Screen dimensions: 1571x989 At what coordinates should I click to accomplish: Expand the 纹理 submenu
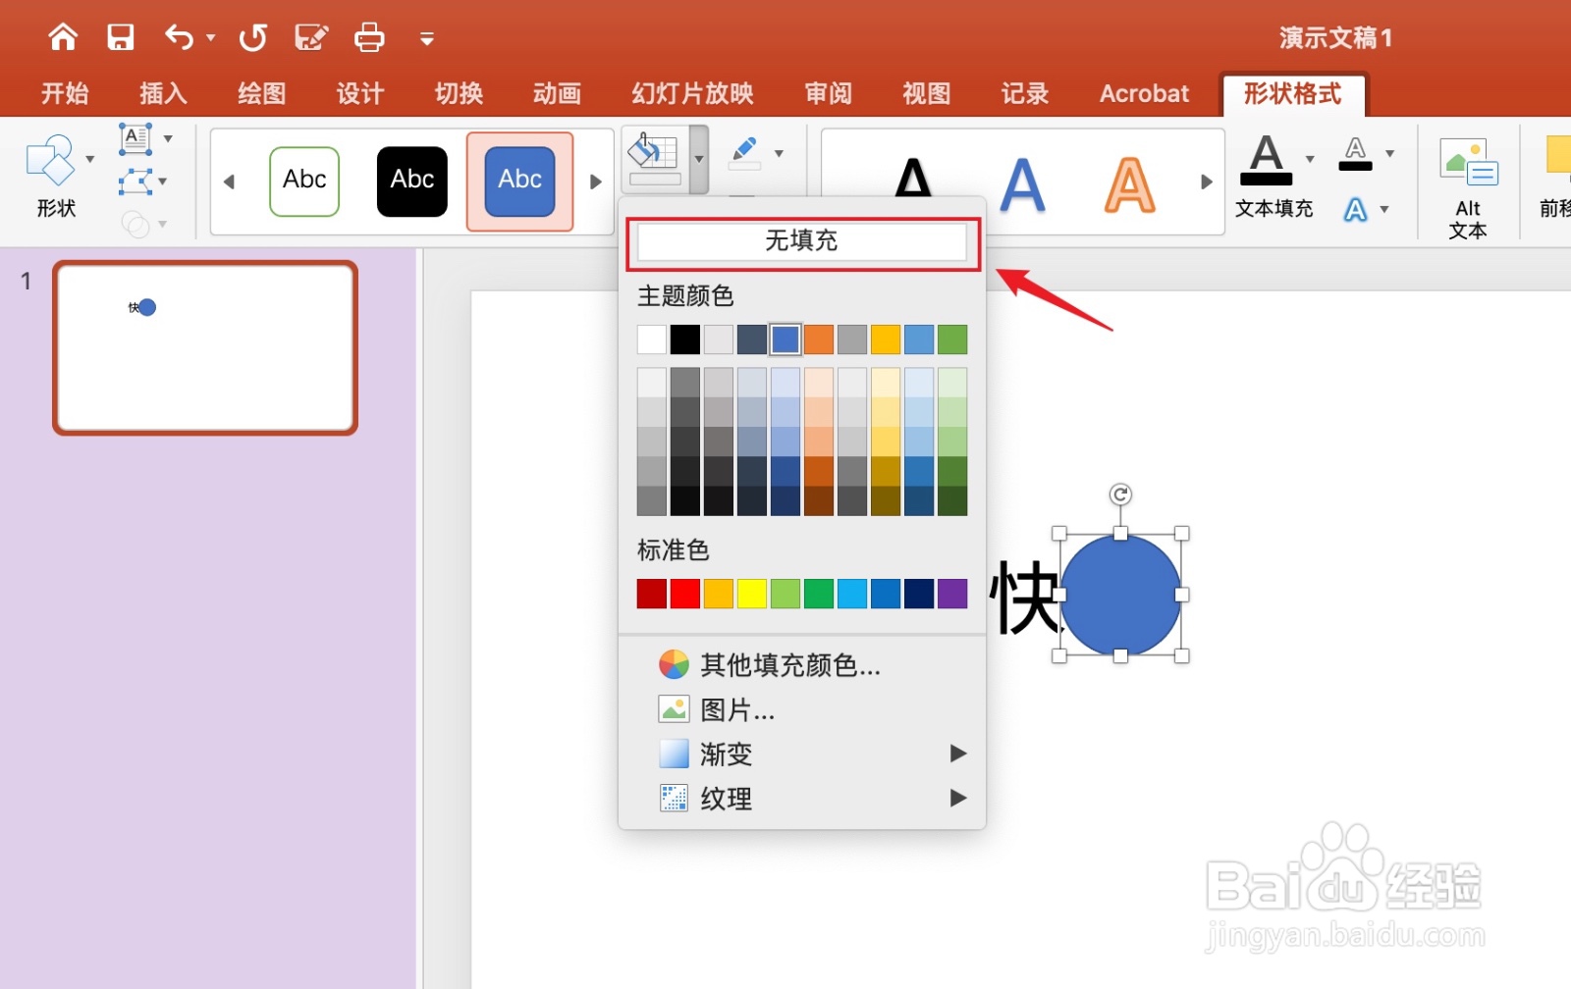802,799
